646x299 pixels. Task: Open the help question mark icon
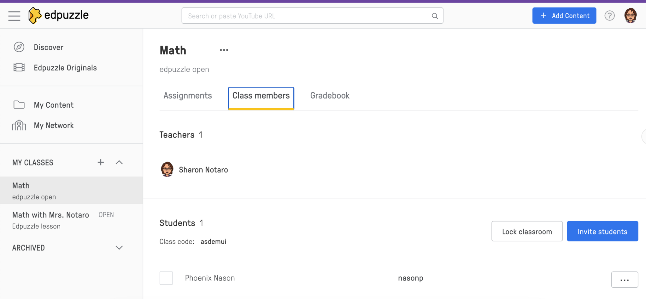[x=609, y=16]
